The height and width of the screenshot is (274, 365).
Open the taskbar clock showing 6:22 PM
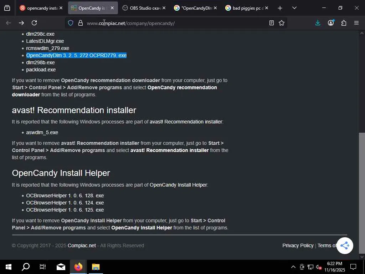tap(335, 267)
